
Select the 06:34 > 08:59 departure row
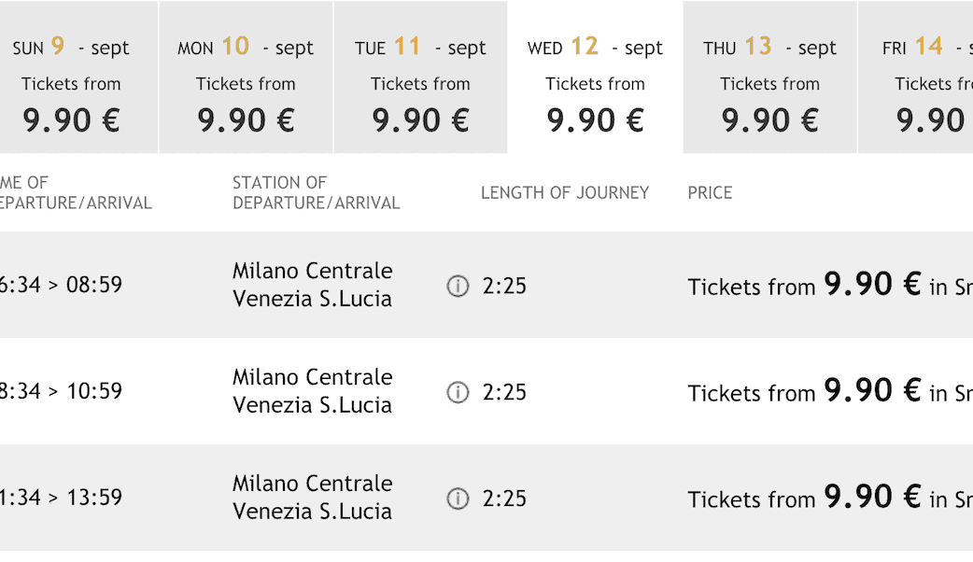pyautogui.click(x=62, y=285)
